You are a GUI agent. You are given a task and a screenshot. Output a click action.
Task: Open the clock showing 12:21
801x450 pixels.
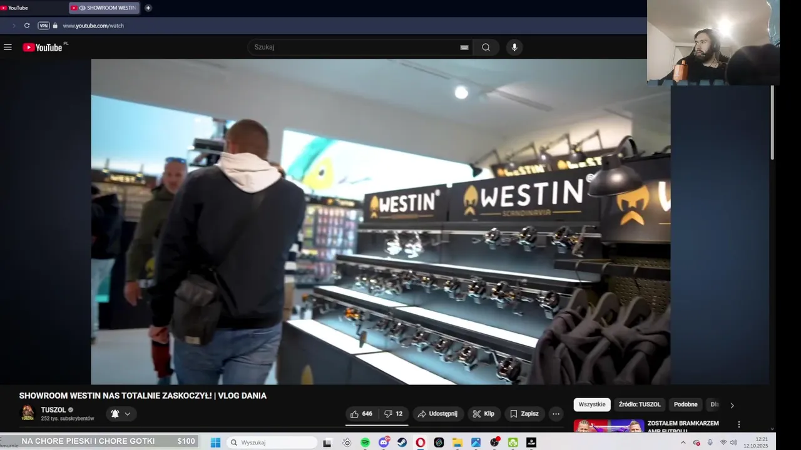pyautogui.click(x=757, y=442)
